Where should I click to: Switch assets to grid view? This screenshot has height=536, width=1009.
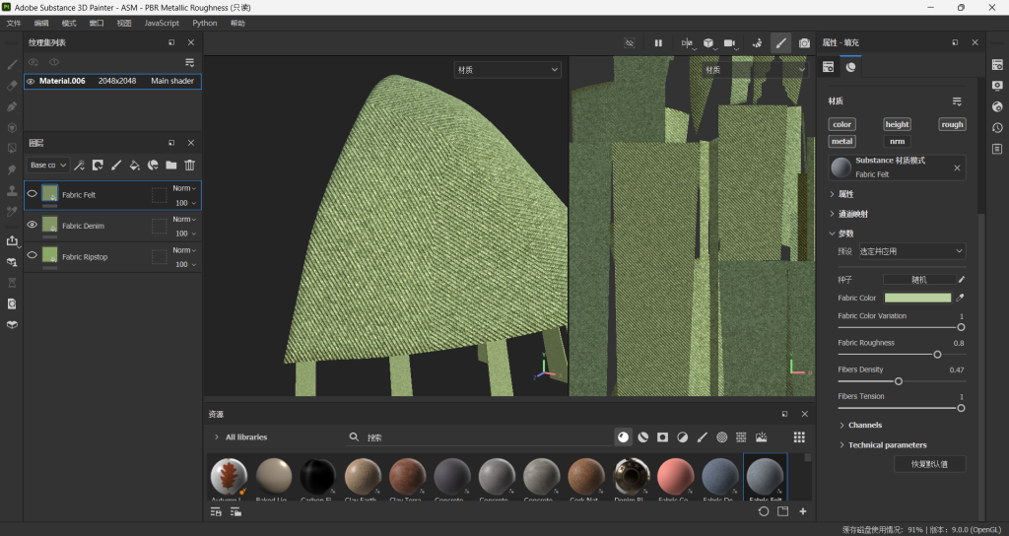[x=799, y=437]
